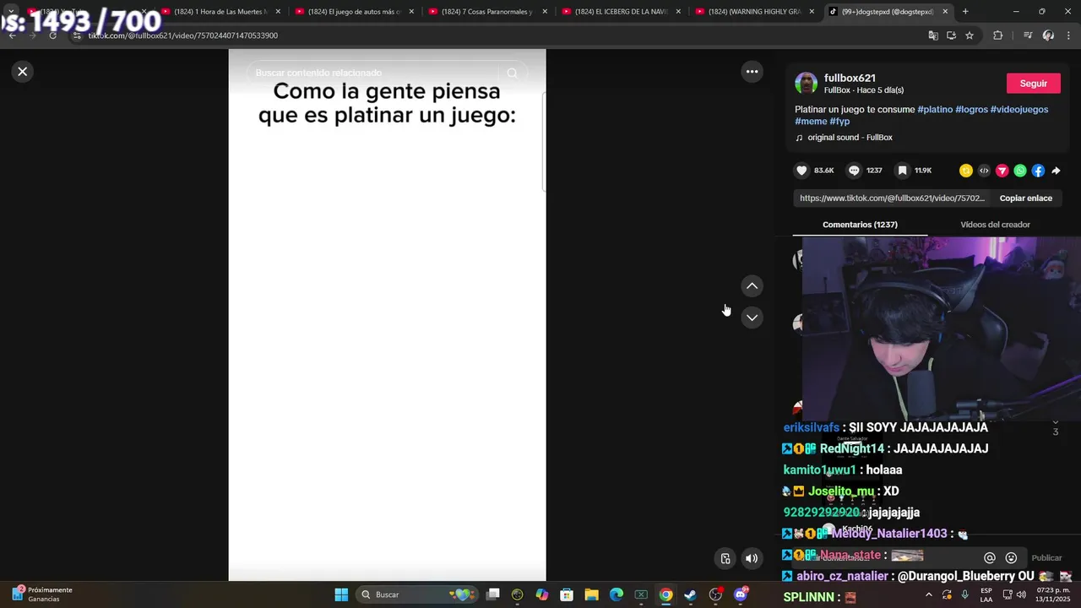Share the video to Facebook
This screenshot has height=608, width=1081.
[1038, 171]
